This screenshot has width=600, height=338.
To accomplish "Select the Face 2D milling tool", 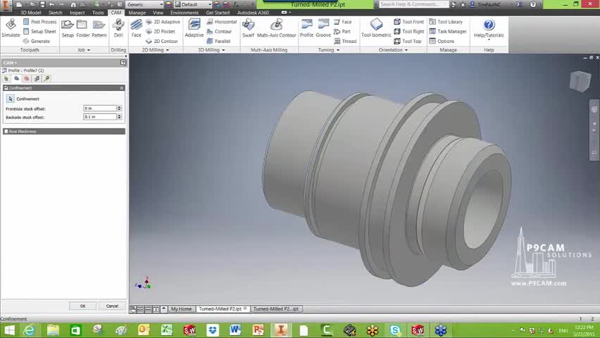I will (136, 28).
